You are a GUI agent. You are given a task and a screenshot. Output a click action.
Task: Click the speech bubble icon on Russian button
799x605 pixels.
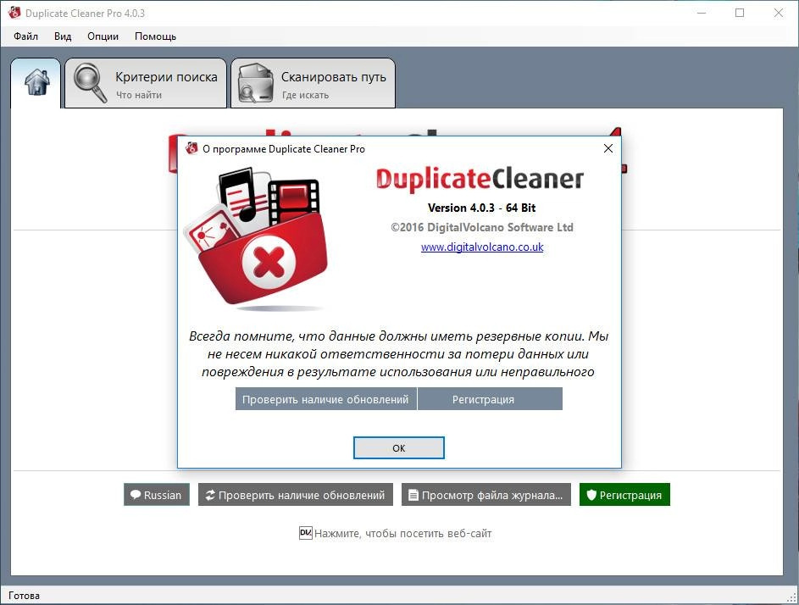[x=135, y=494]
